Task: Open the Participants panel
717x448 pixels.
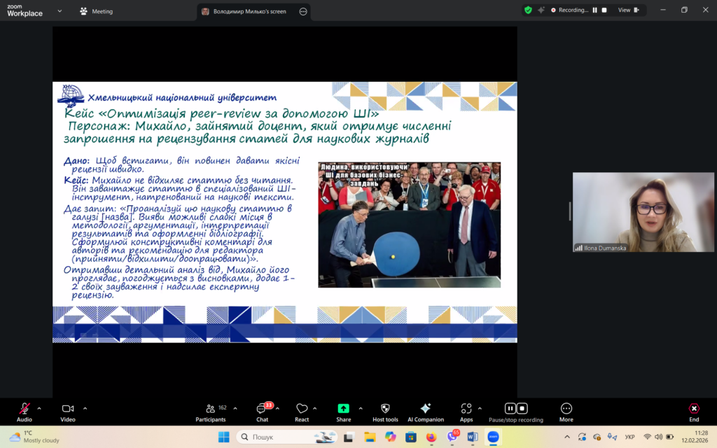Action: coord(210,409)
